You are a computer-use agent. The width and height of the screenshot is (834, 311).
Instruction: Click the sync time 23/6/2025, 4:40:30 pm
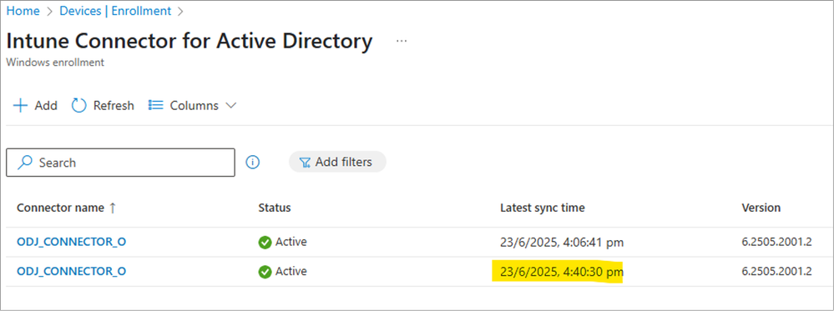pos(562,272)
